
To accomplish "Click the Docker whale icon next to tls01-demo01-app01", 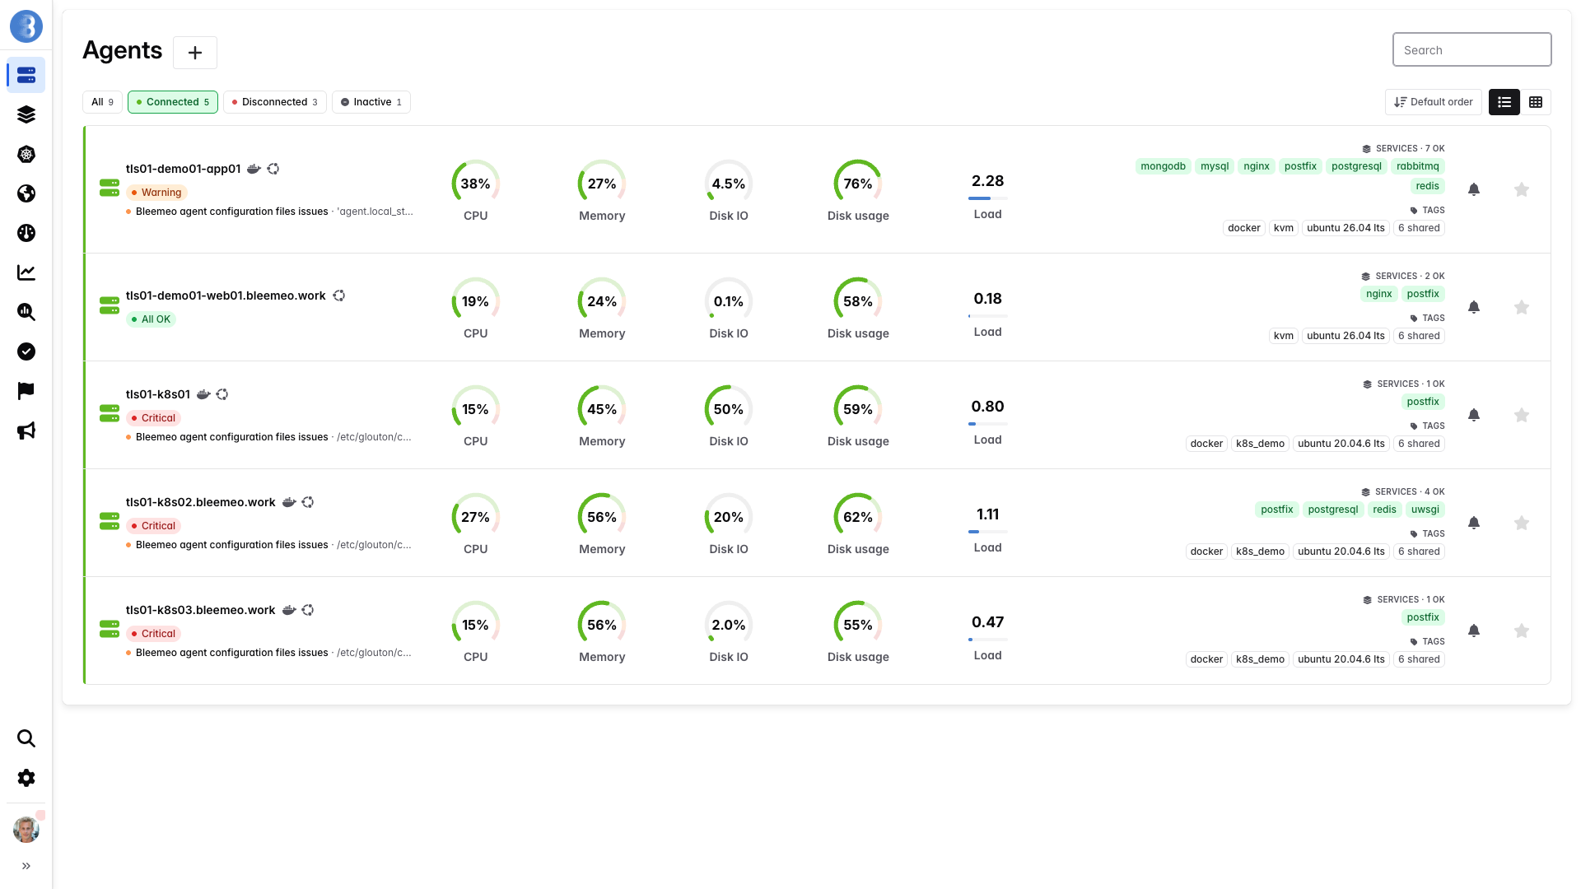I will coord(254,169).
